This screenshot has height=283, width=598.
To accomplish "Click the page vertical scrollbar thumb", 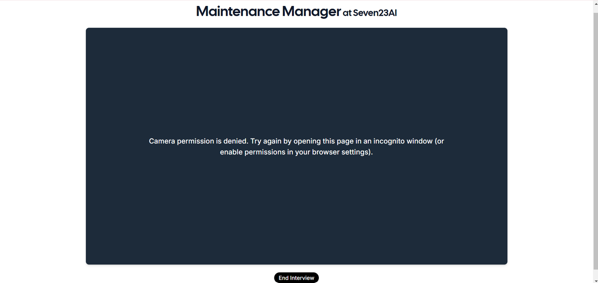I will (595, 141).
